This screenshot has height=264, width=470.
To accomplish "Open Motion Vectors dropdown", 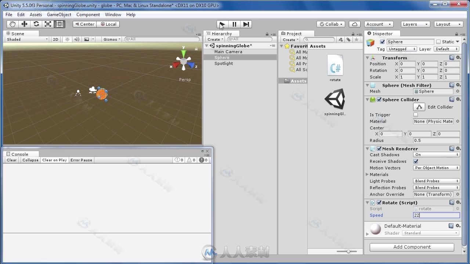I will (x=437, y=168).
